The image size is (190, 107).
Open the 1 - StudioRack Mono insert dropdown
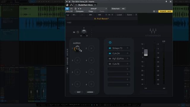click(x=85, y=5)
